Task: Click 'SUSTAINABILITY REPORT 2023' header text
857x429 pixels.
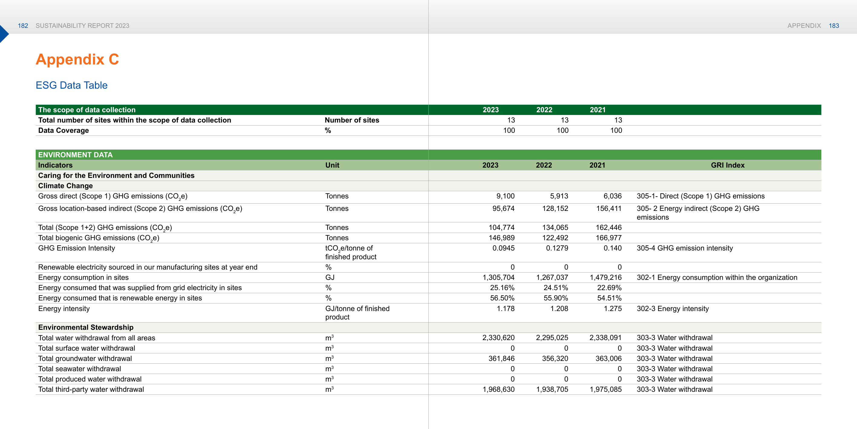Action: [x=83, y=26]
